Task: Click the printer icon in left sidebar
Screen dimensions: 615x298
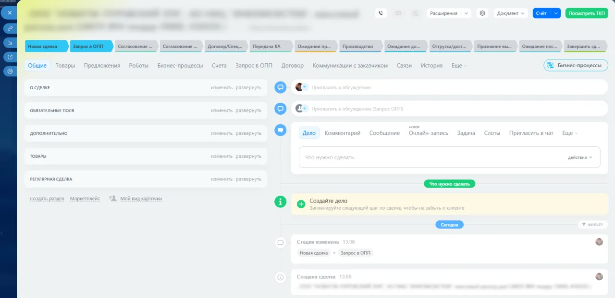Action: click(10, 71)
